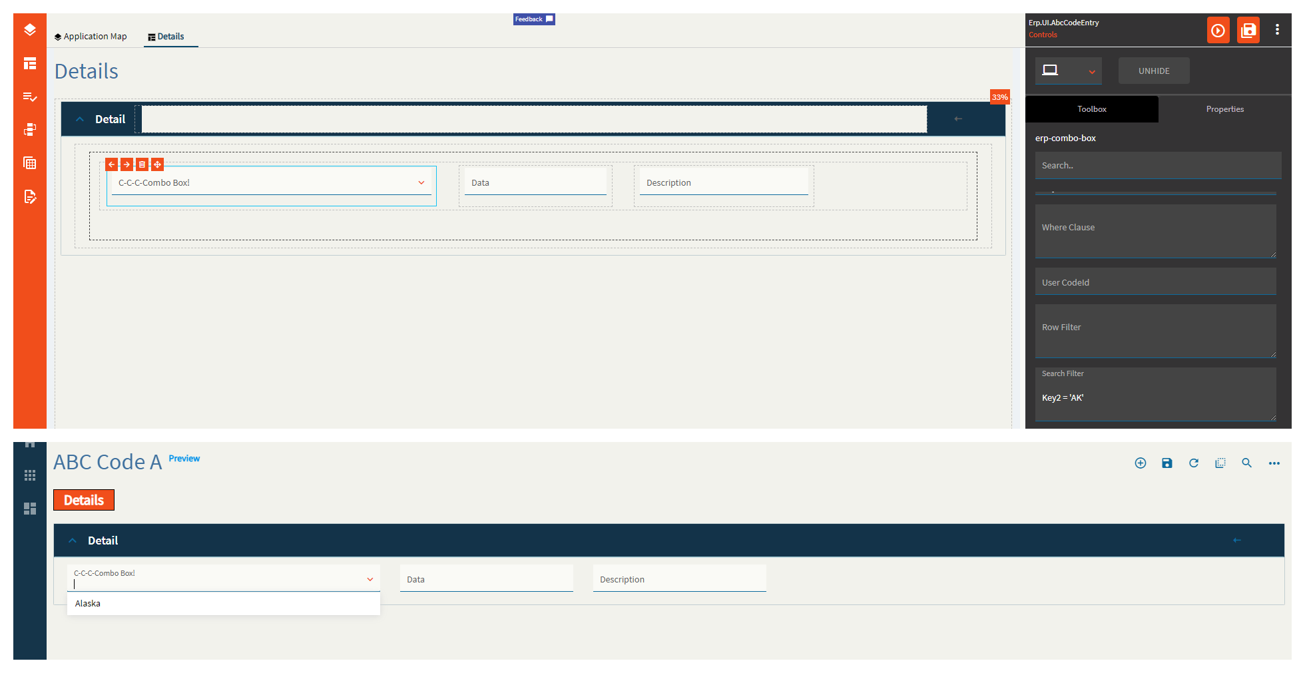This screenshot has height=673, width=1305.
Task: Click the erp-combo-box label
Action: tap(1065, 138)
